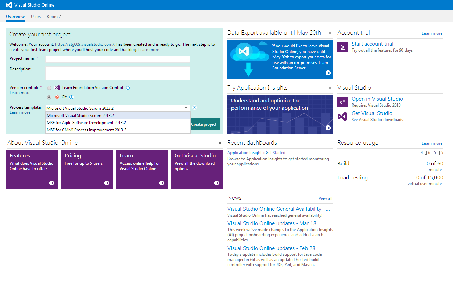Open Visual Studio Online updates - Feb 28
The image size is (453, 284).
point(271,248)
